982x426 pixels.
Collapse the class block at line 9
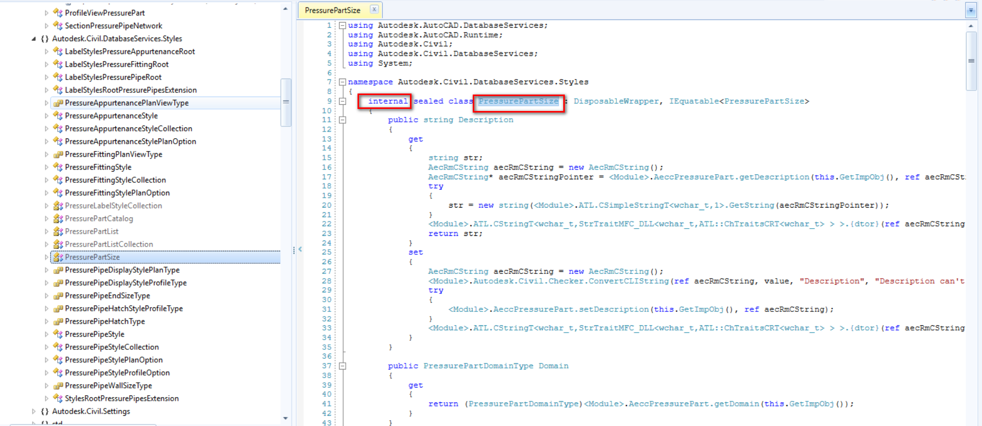pos(342,101)
